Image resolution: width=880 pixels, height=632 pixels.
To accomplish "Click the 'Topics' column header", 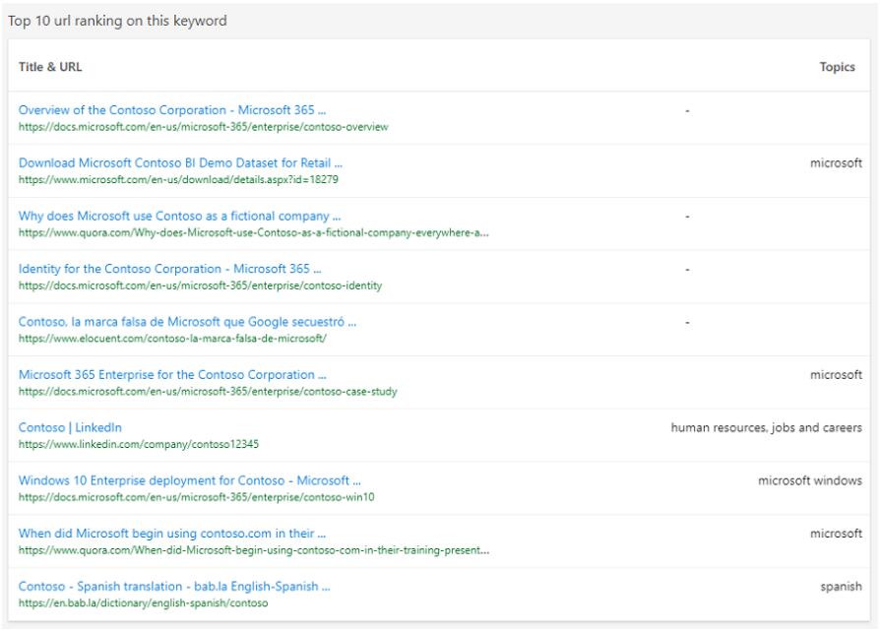I will point(838,67).
